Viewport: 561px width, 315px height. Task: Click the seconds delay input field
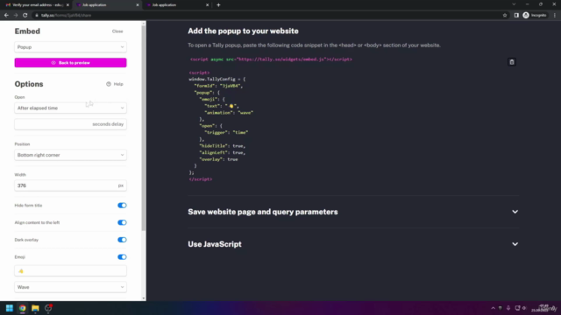(x=70, y=124)
